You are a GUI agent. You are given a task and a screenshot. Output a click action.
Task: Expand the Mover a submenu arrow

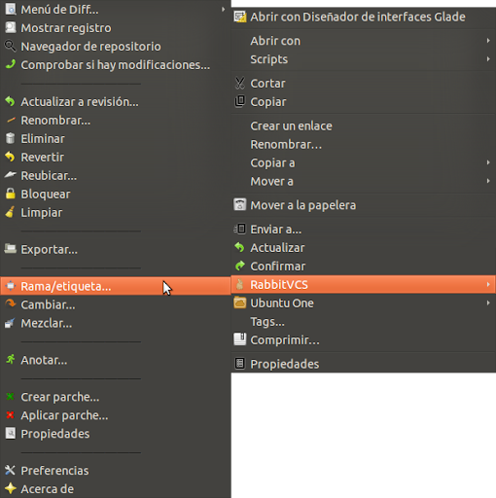click(x=488, y=181)
